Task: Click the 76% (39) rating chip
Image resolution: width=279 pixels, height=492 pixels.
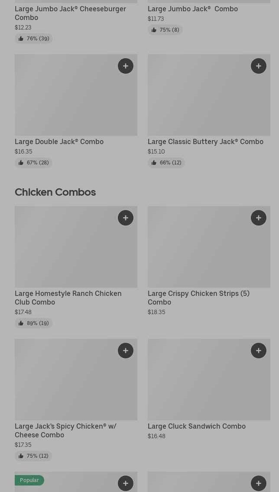Action: pos(34,39)
